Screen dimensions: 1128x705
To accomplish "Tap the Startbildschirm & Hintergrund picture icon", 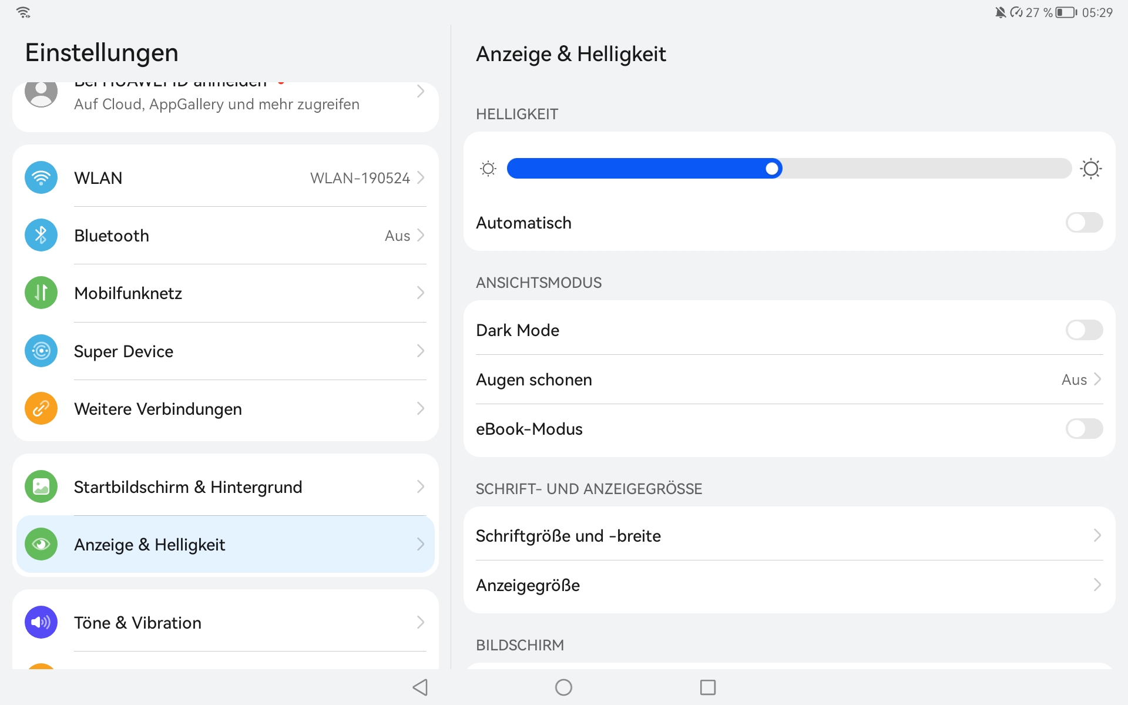I will coord(41,486).
